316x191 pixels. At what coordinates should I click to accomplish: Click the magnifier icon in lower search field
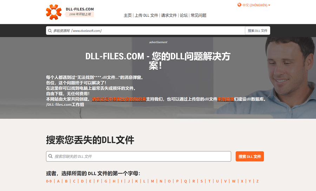pyautogui.click(x=50, y=156)
